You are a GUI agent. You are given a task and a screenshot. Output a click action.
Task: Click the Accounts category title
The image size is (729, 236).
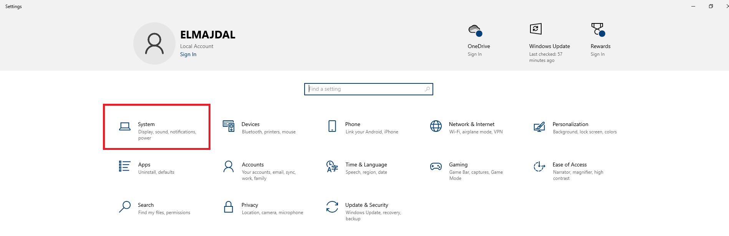253,165
